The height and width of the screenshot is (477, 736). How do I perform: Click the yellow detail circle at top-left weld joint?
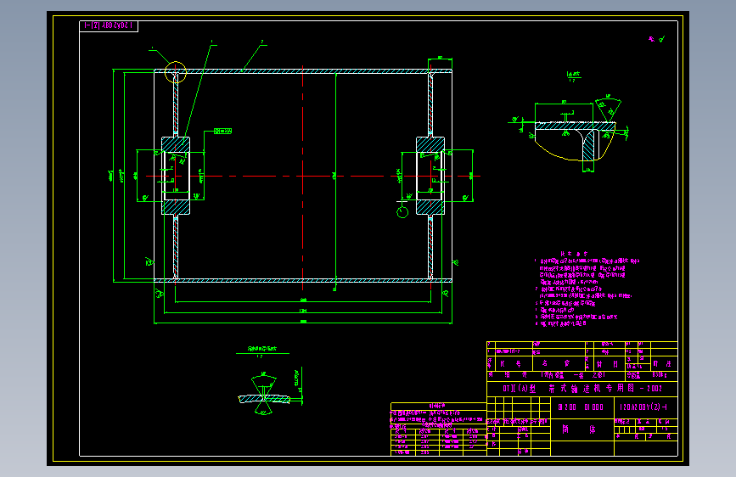coord(176,72)
